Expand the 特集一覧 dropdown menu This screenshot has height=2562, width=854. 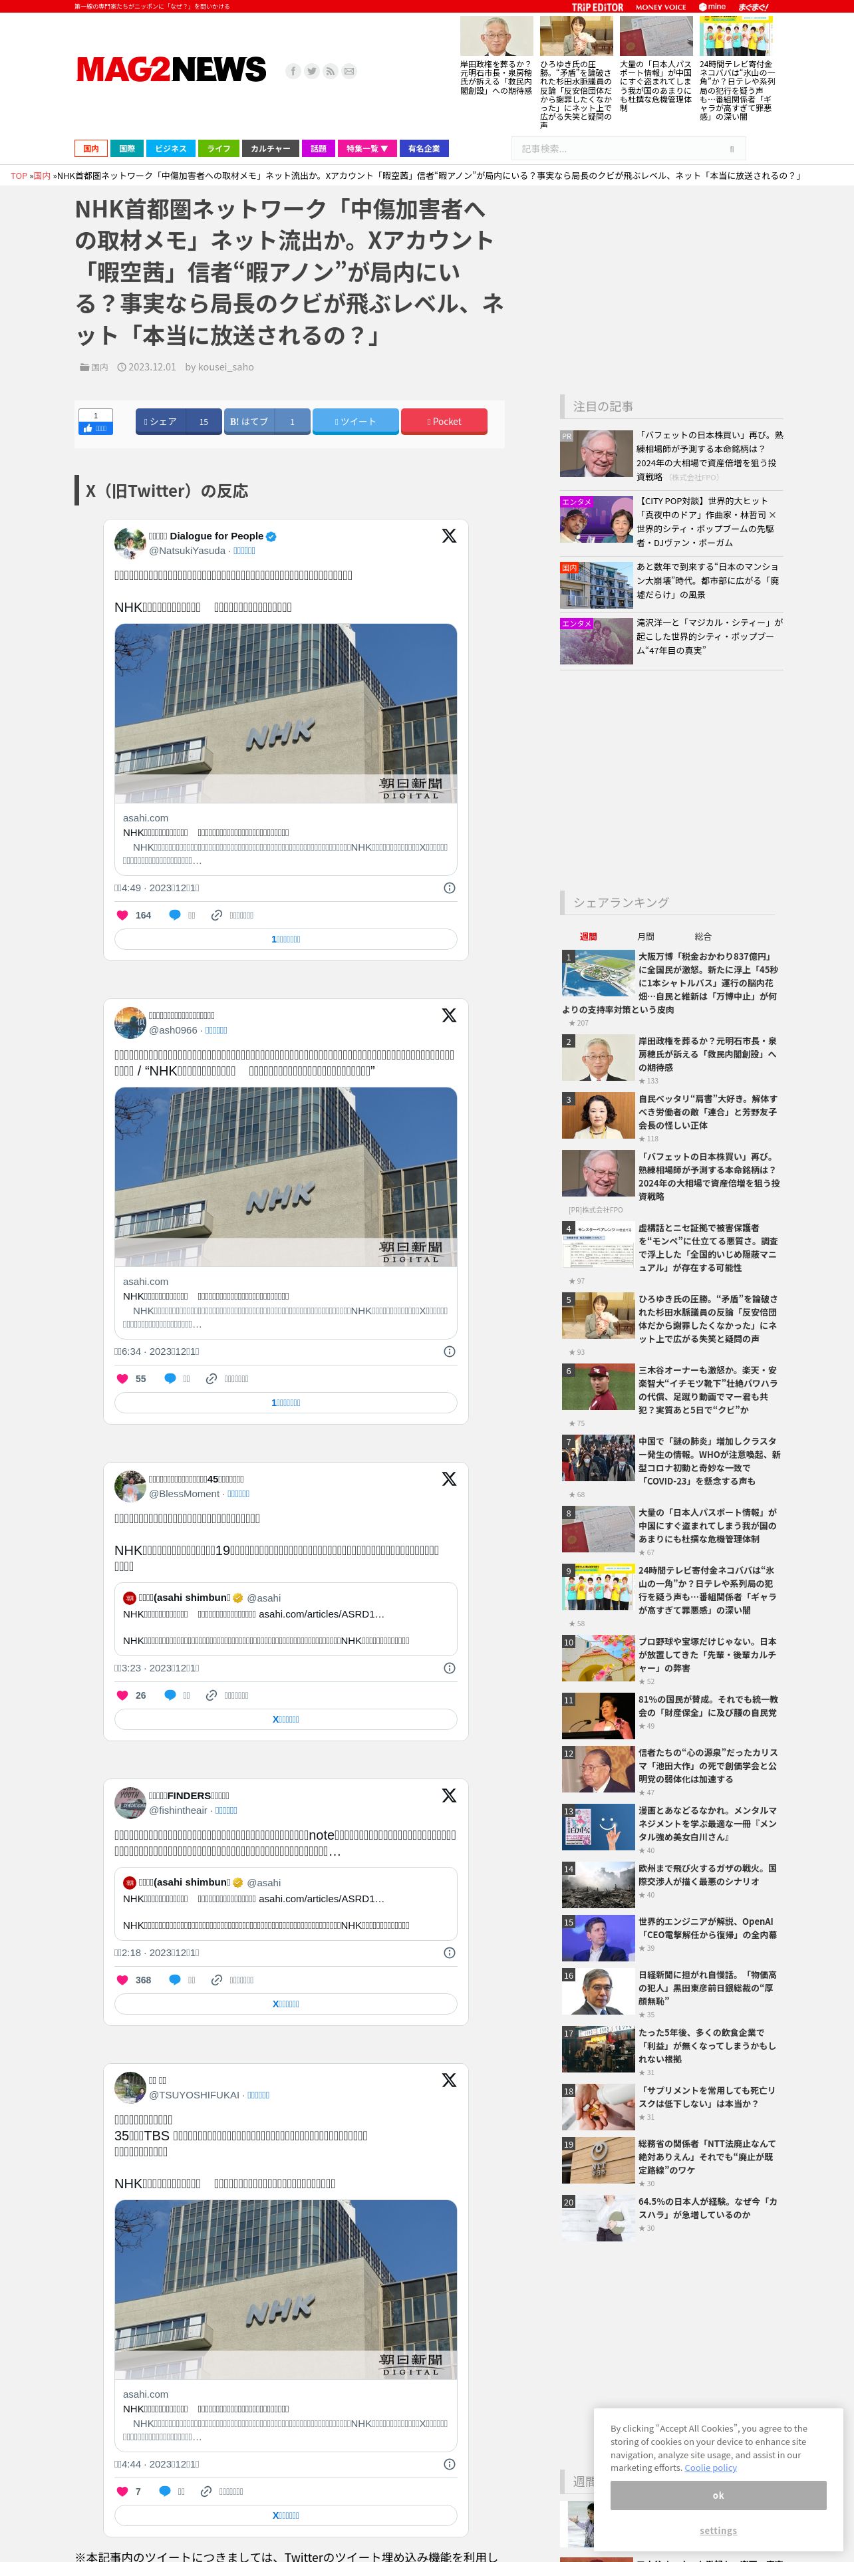367,148
